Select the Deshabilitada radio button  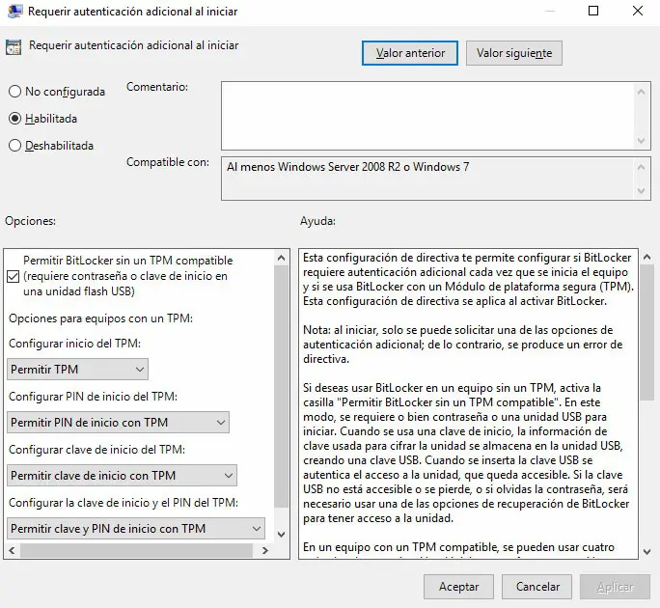tap(14, 146)
